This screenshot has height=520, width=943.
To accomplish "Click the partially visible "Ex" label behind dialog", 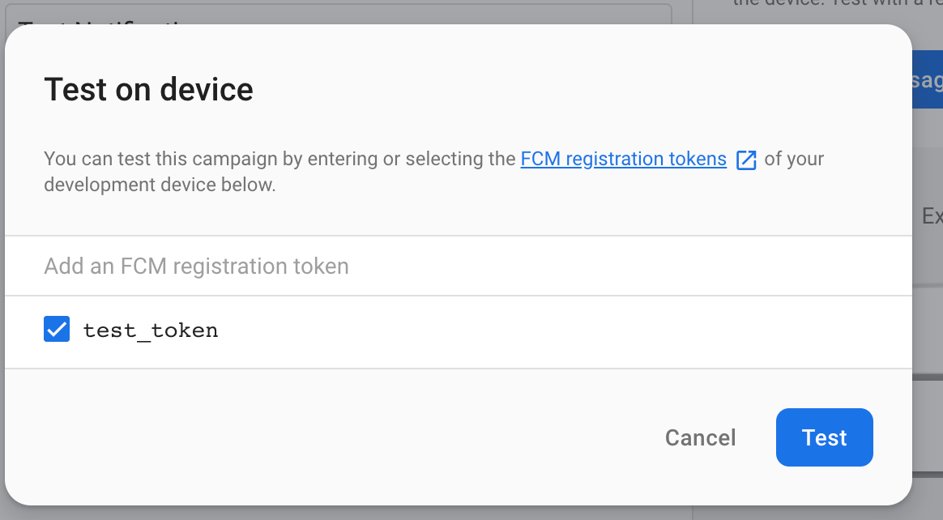I will (x=932, y=216).
